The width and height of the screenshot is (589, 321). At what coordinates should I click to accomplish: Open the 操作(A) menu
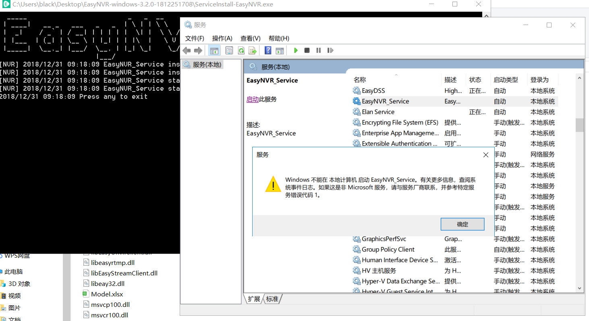pyautogui.click(x=222, y=38)
